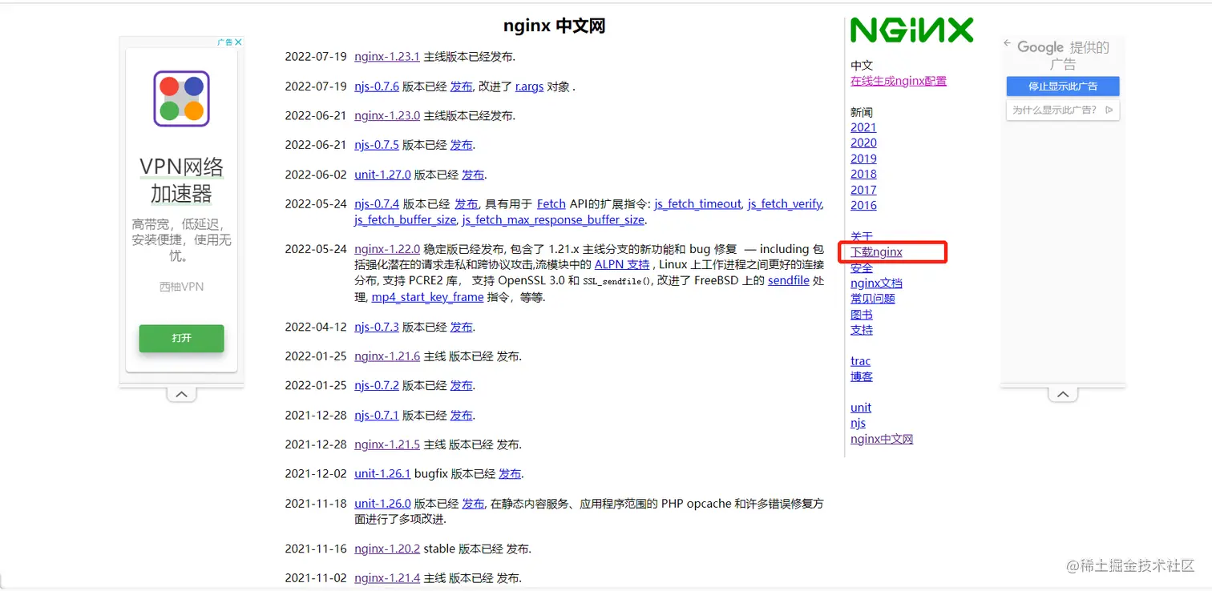The width and height of the screenshot is (1212, 591).
Task: Click the NGINX logo
Action: coord(912,30)
